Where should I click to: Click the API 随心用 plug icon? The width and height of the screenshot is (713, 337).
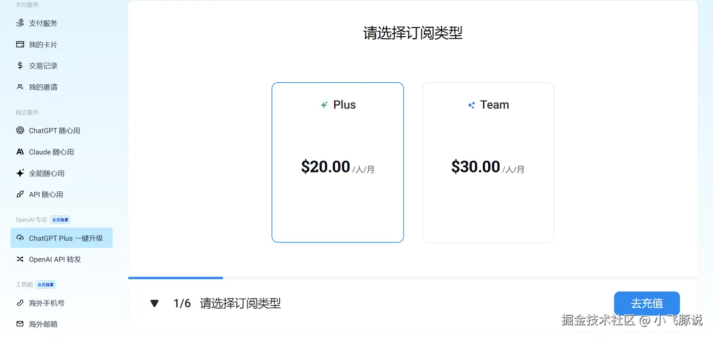pyautogui.click(x=20, y=194)
